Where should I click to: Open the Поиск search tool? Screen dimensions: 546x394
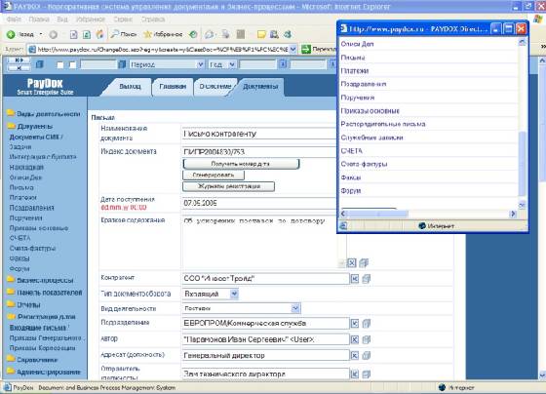(x=124, y=34)
